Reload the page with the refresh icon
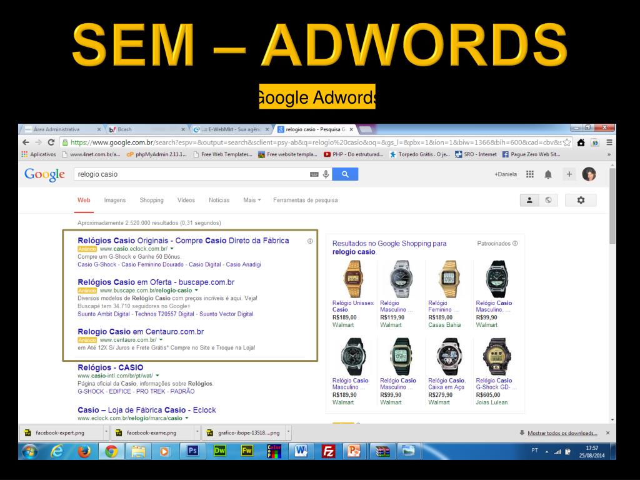 (x=51, y=142)
